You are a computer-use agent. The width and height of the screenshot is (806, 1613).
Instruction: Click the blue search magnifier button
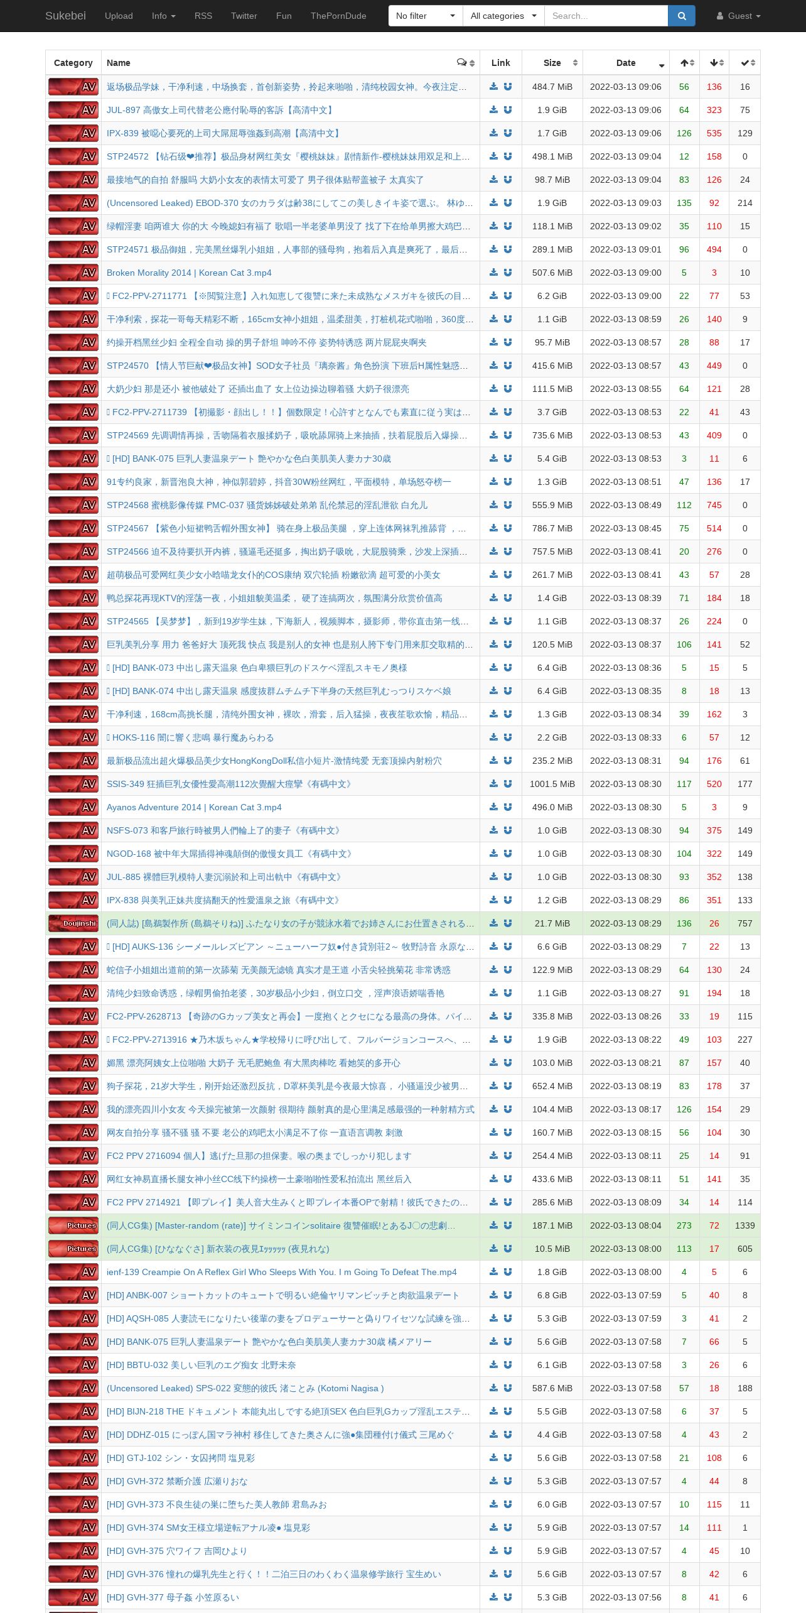681,16
